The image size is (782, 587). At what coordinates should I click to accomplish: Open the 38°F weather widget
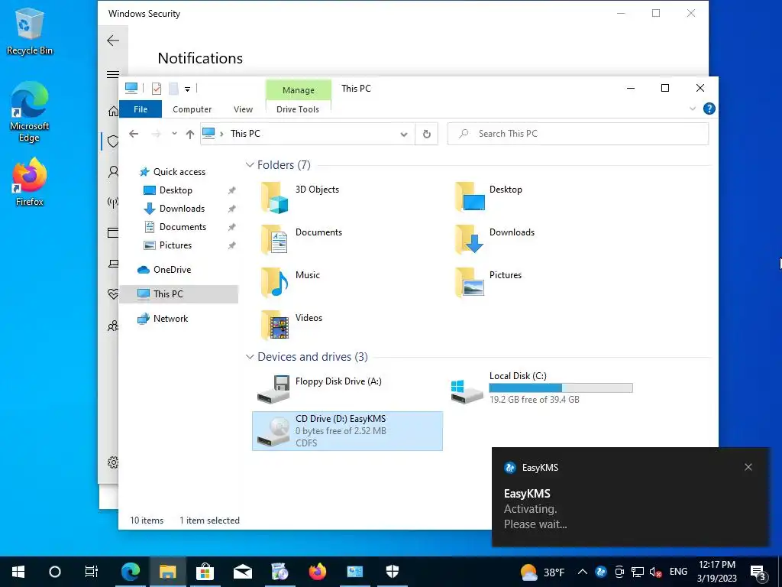click(x=542, y=572)
